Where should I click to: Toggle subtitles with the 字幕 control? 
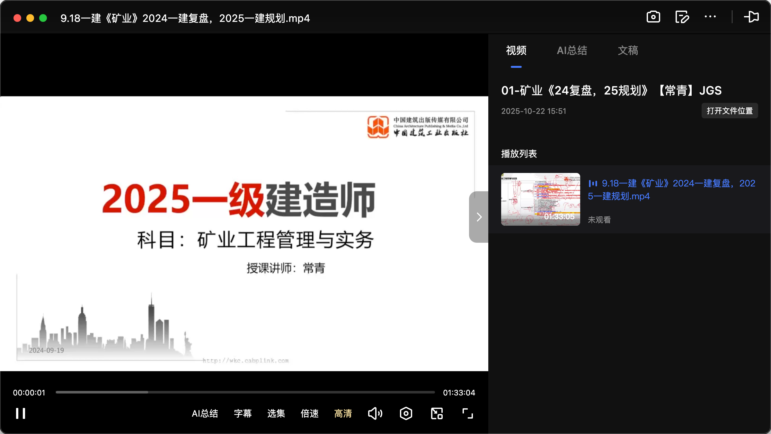[243, 413]
